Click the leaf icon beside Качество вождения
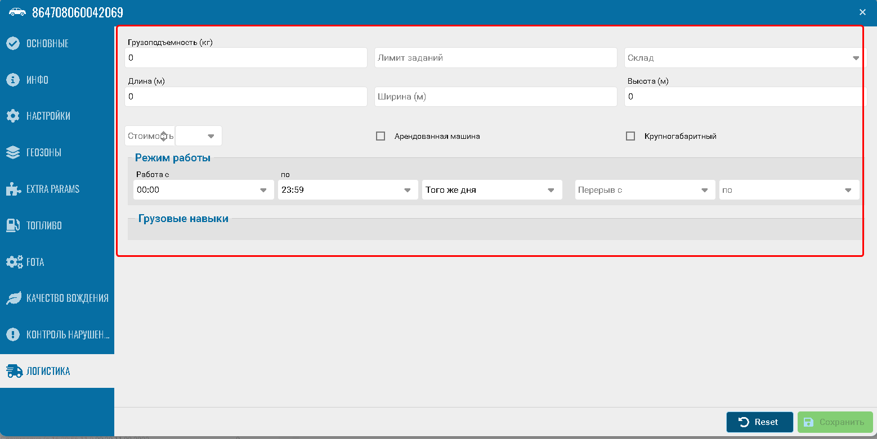The height and width of the screenshot is (439, 877). click(14, 298)
